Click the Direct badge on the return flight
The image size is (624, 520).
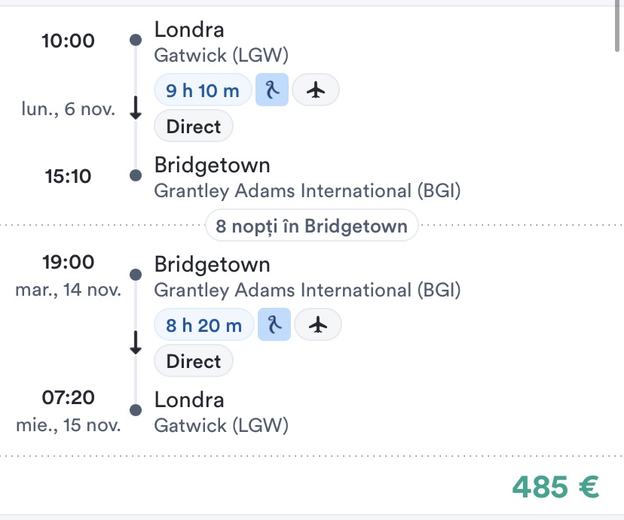tap(194, 361)
